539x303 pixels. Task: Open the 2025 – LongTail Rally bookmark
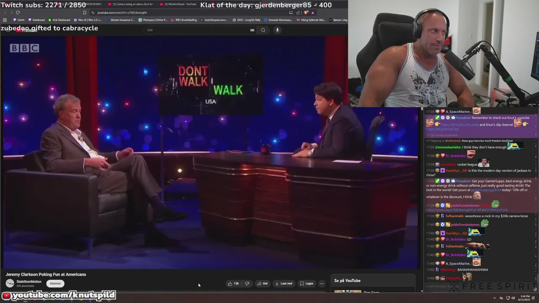[x=246, y=20]
